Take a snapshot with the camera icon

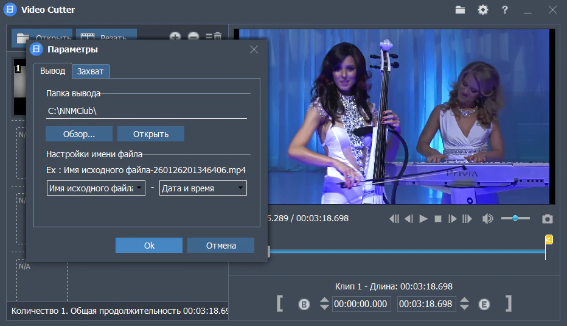[x=548, y=219]
